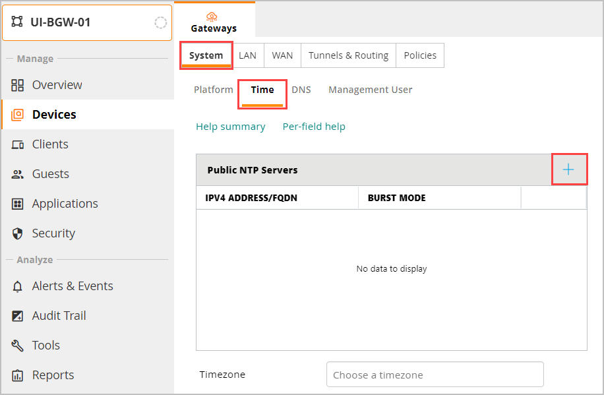This screenshot has height=395, width=604.
Task: Click the plus icon to add NTP server
Action: click(568, 169)
